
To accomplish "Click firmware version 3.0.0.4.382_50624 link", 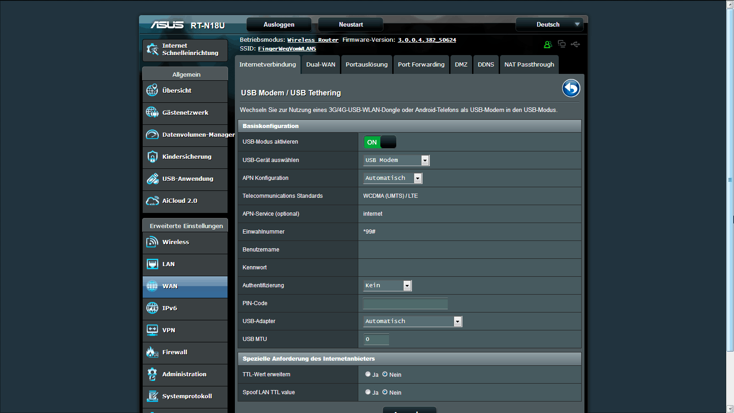I will point(427,40).
